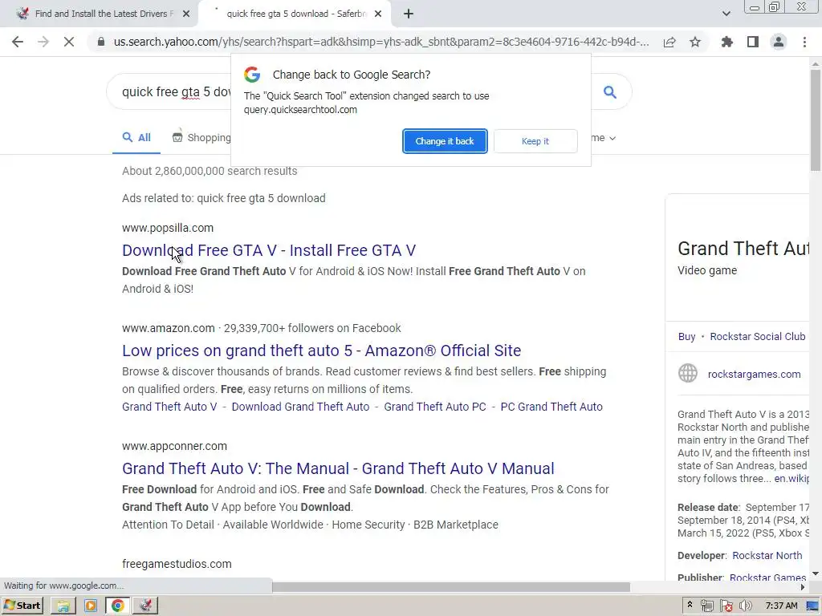Image resolution: width=822 pixels, height=616 pixels.
Task: View site security lock info
Action: tap(101, 42)
